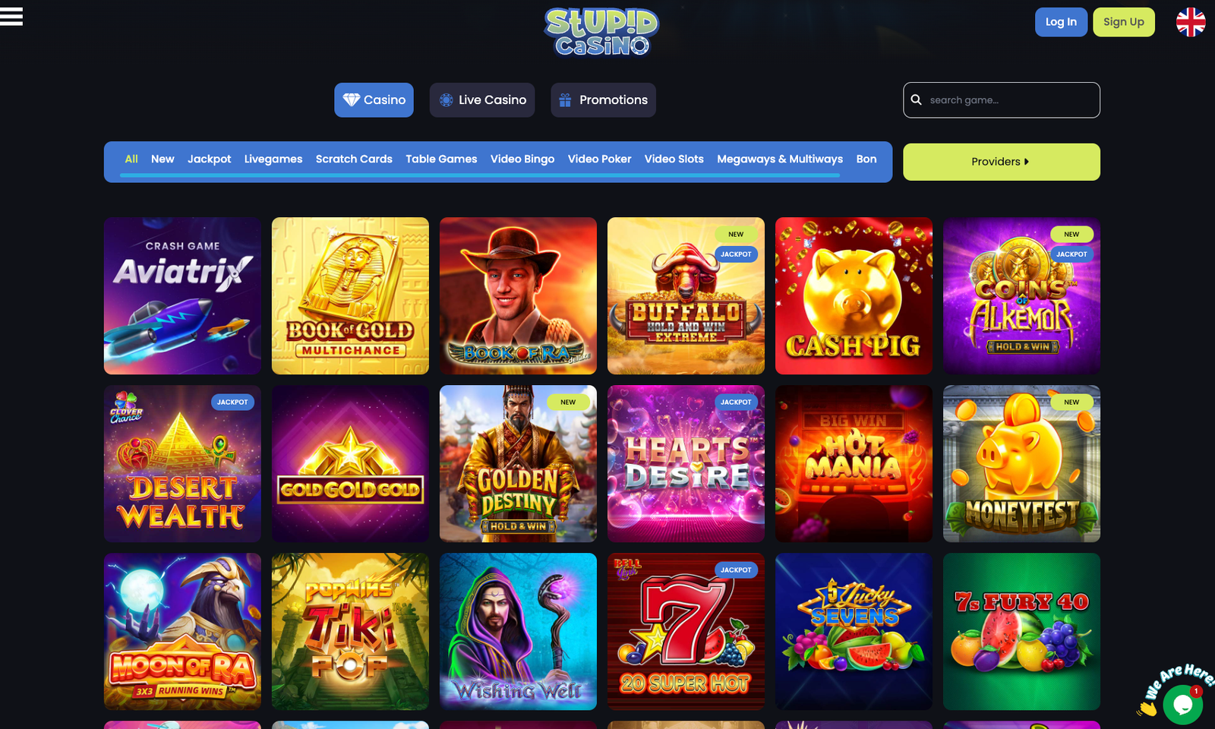Filter games by Jackpot category
The height and width of the screenshot is (729, 1215).
209,159
